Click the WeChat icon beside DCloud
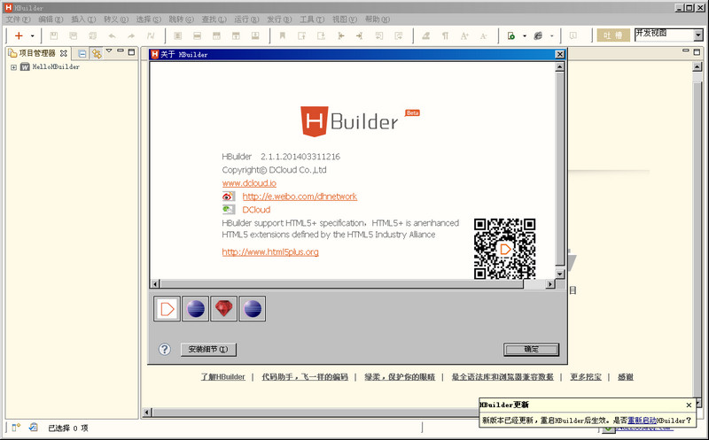Screen dimensions: 709x440 click(x=229, y=210)
